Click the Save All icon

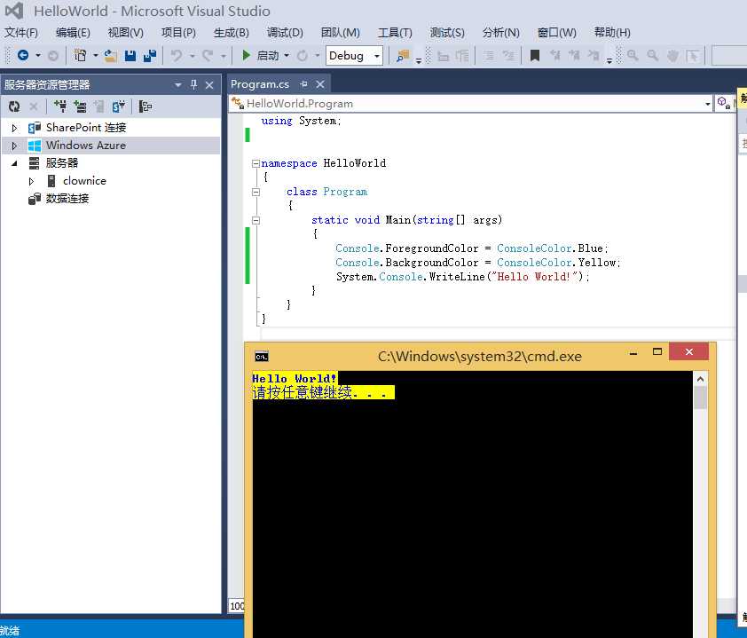tap(150, 56)
